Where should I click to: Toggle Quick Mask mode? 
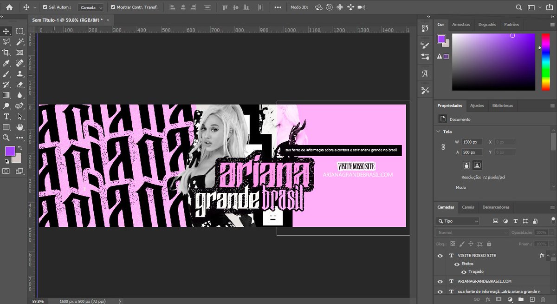coord(6,171)
